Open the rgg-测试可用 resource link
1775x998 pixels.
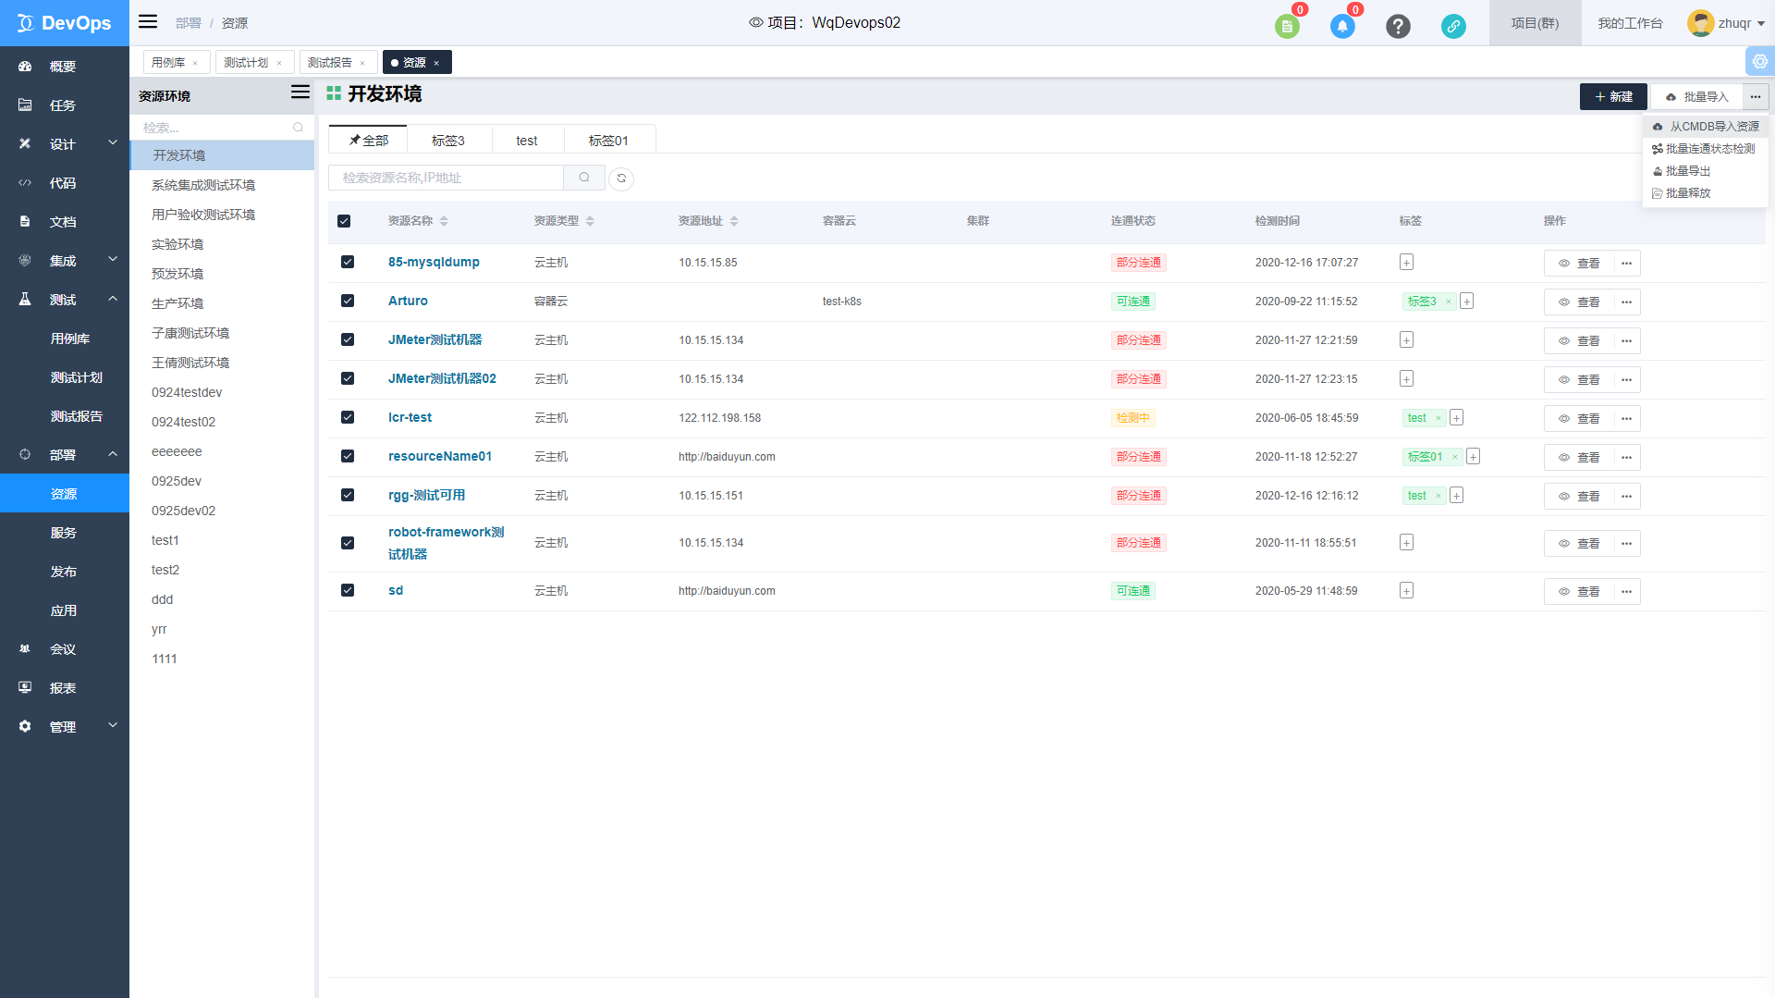point(426,495)
